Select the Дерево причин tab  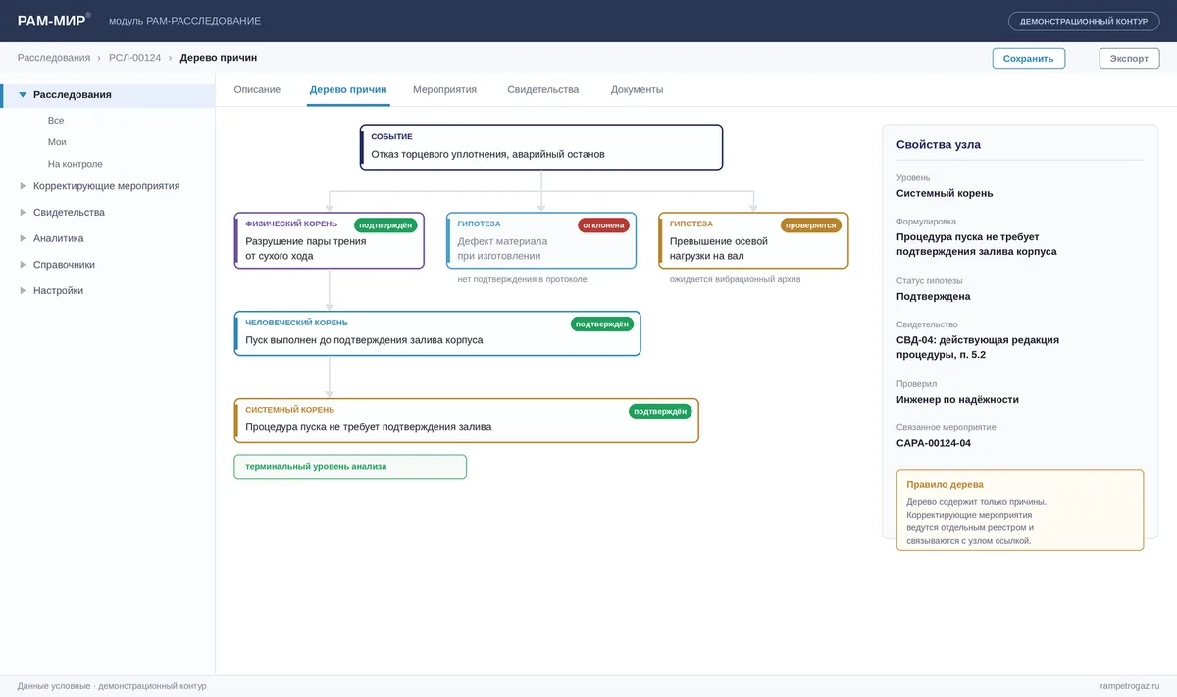(x=348, y=89)
